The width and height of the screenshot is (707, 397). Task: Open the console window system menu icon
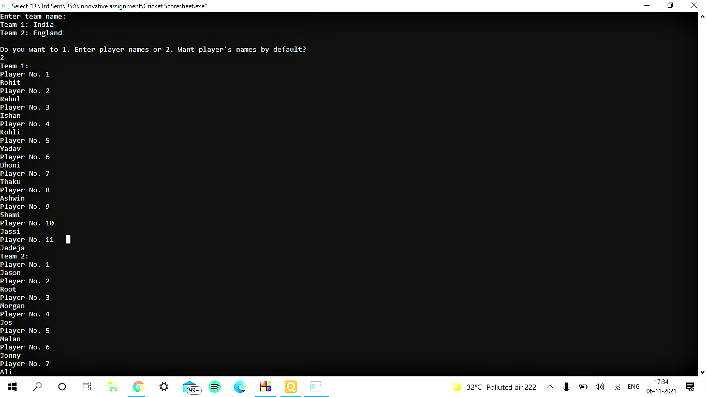(x=5, y=6)
